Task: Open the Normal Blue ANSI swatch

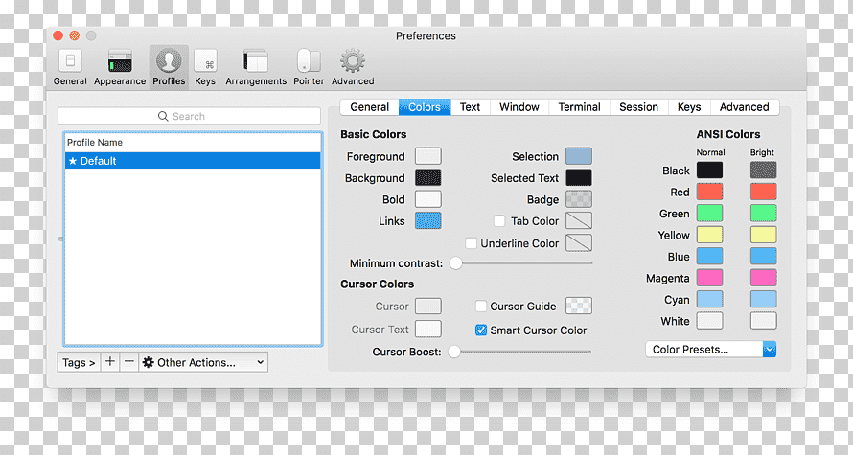Action: click(710, 256)
